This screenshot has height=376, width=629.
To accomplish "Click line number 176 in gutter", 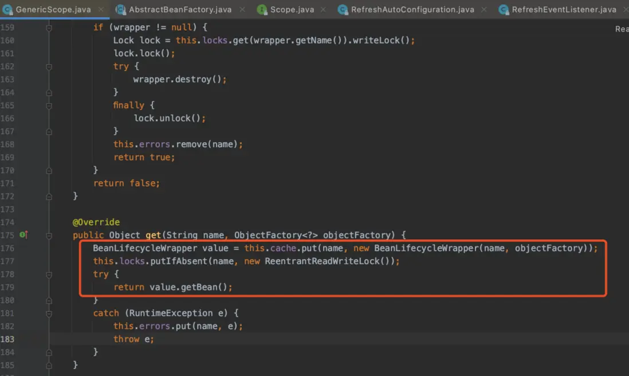I will click(x=7, y=248).
